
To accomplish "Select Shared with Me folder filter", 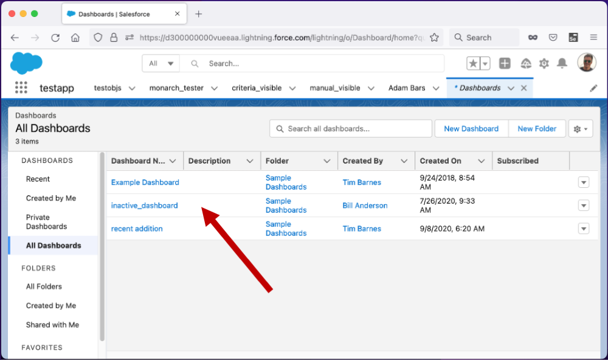I will click(x=52, y=325).
